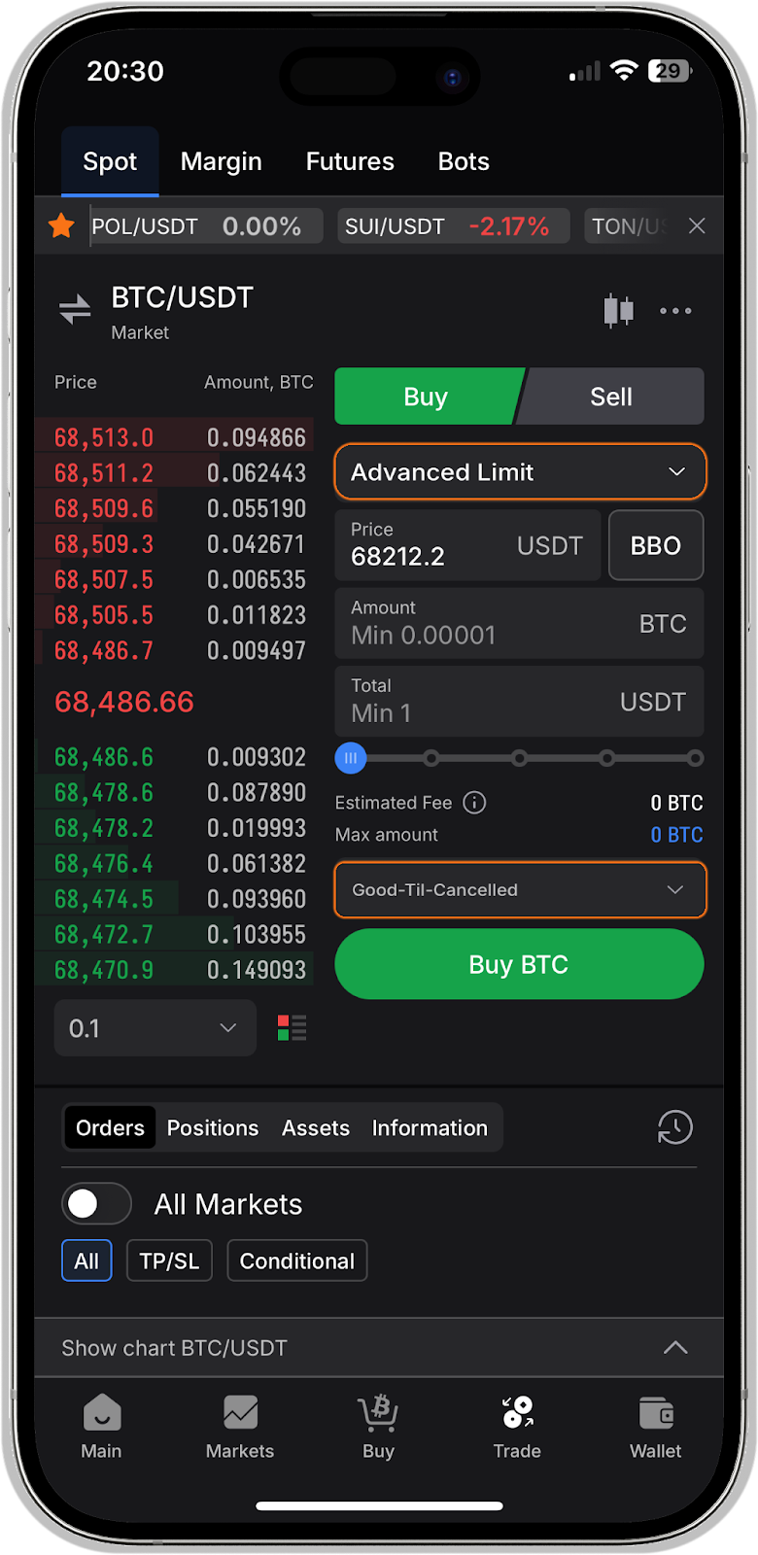Screen dimensions: 758x1555
Task: Tap the favorites star icon
Action: (61, 226)
